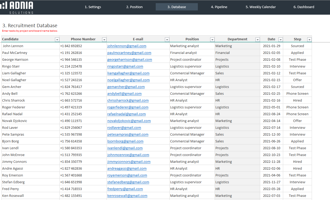Click the 2022-08-24 date cell
Viewport: 330px width, 200px height.
click(x=271, y=114)
